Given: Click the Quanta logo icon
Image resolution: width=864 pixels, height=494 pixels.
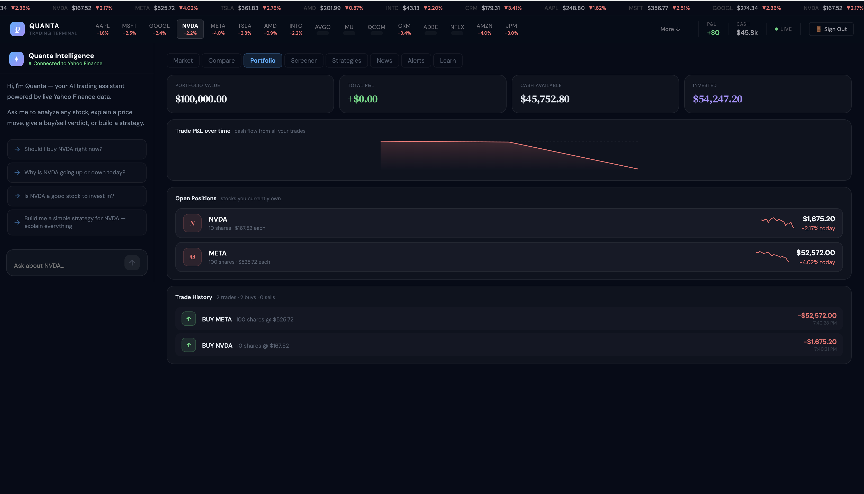Looking at the screenshot, I should pyautogui.click(x=17, y=29).
